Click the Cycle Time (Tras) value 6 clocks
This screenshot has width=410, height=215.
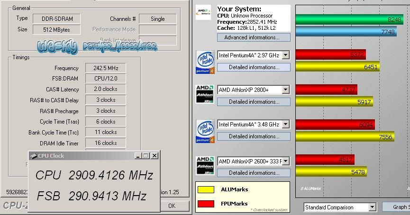click(106, 122)
